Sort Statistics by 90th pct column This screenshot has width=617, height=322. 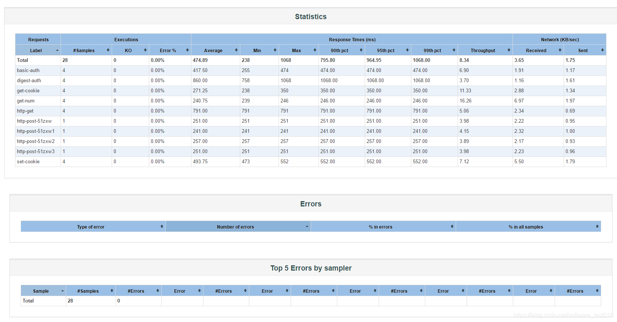[x=341, y=50]
